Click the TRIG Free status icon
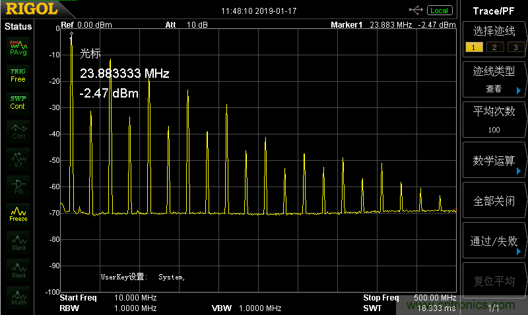This screenshot has height=315, width=528. click(18, 74)
